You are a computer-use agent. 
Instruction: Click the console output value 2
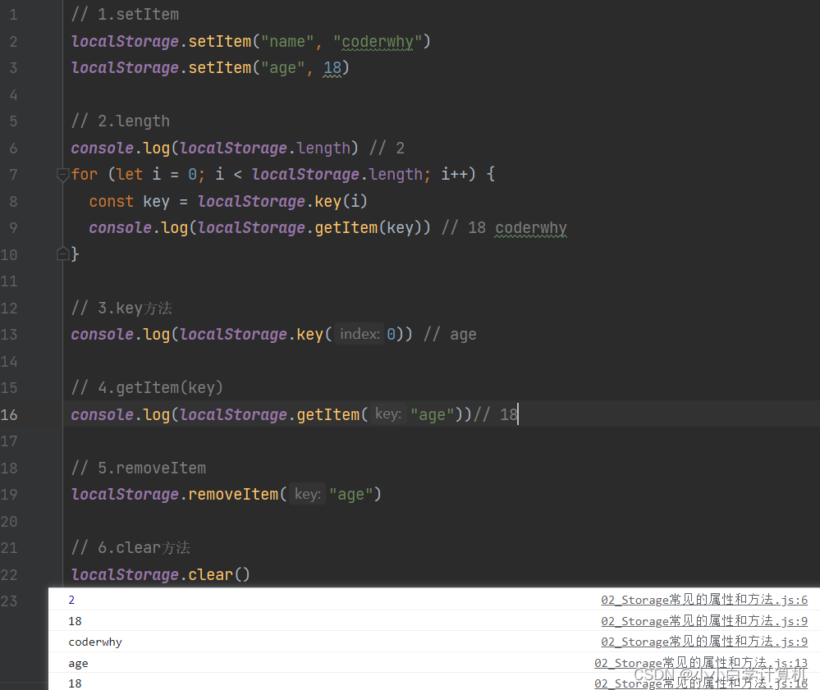[x=71, y=600]
